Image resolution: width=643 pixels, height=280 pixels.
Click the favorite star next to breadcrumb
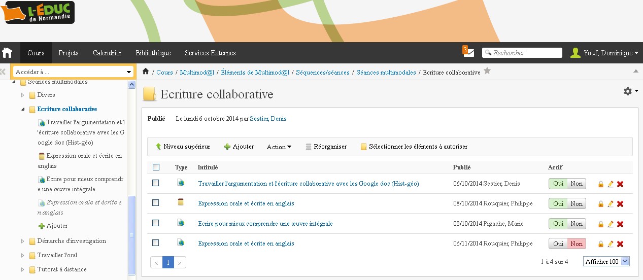tap(487, 71)
